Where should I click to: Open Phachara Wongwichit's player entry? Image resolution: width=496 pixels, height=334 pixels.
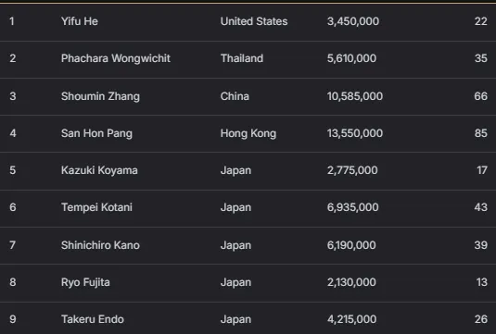coord(116,58)
